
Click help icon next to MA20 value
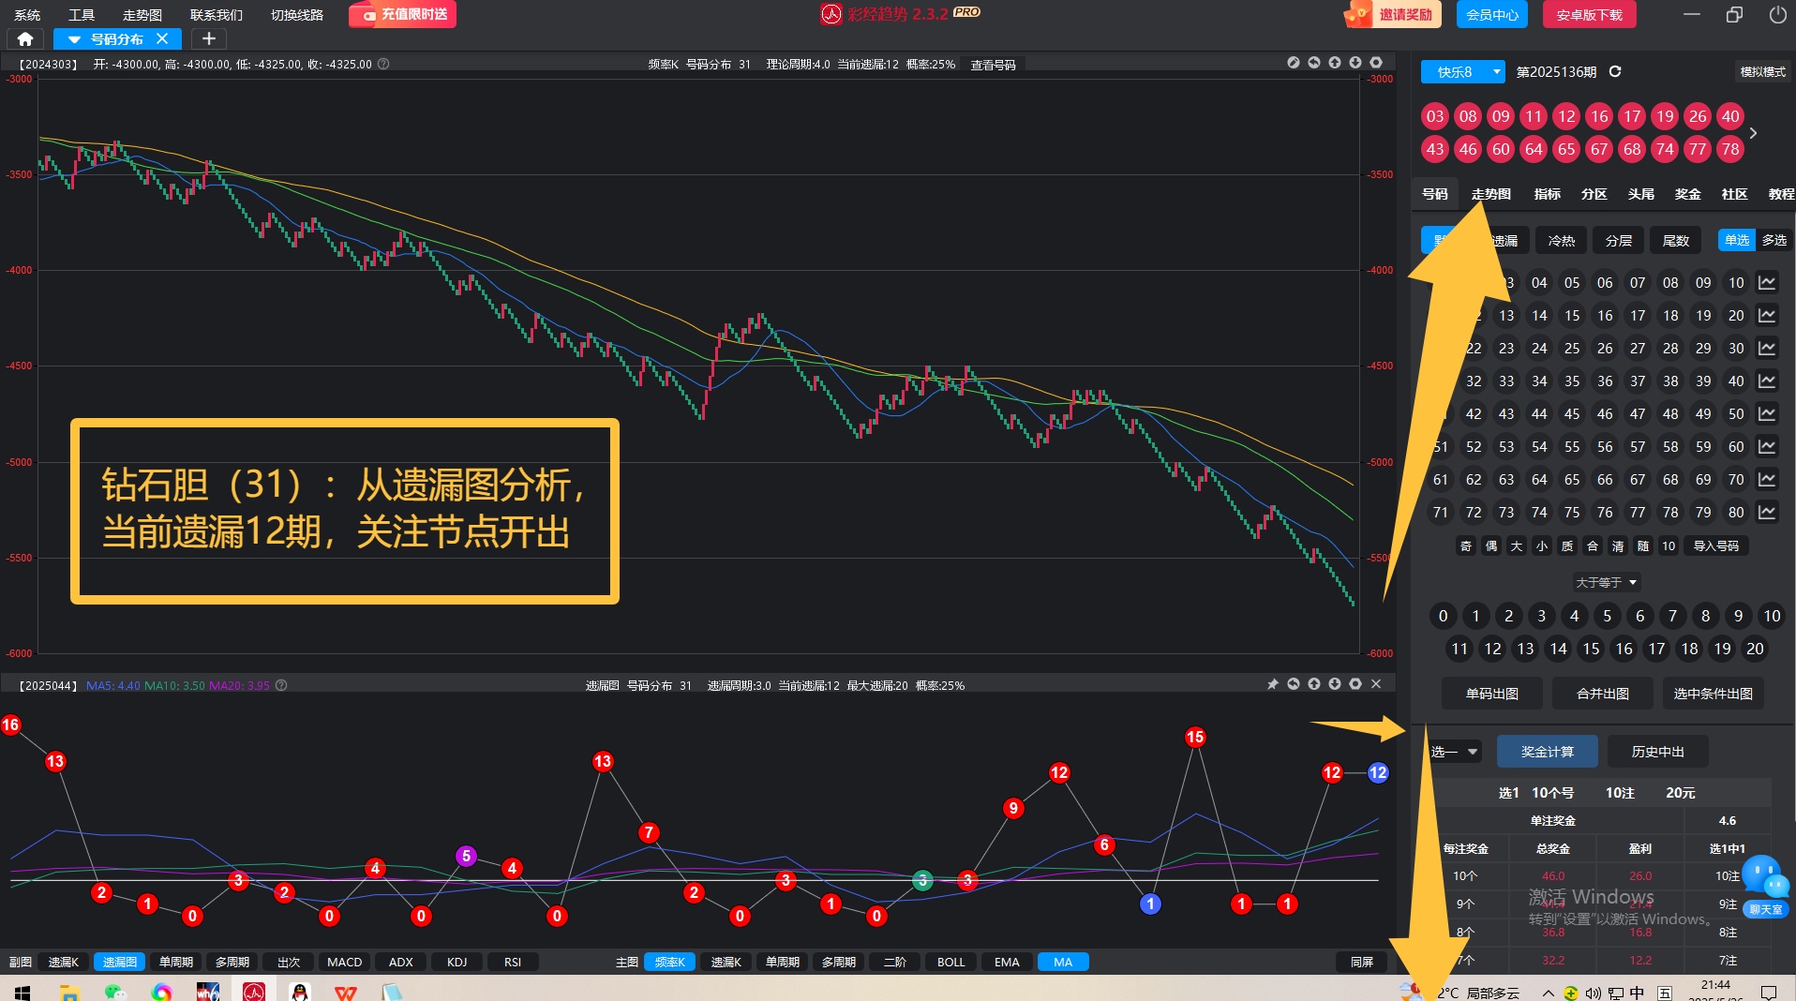[x=281, y=685]
